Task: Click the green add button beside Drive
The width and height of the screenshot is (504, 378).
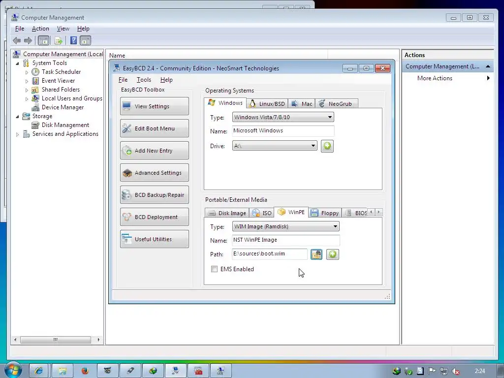Action: [327, 146]
